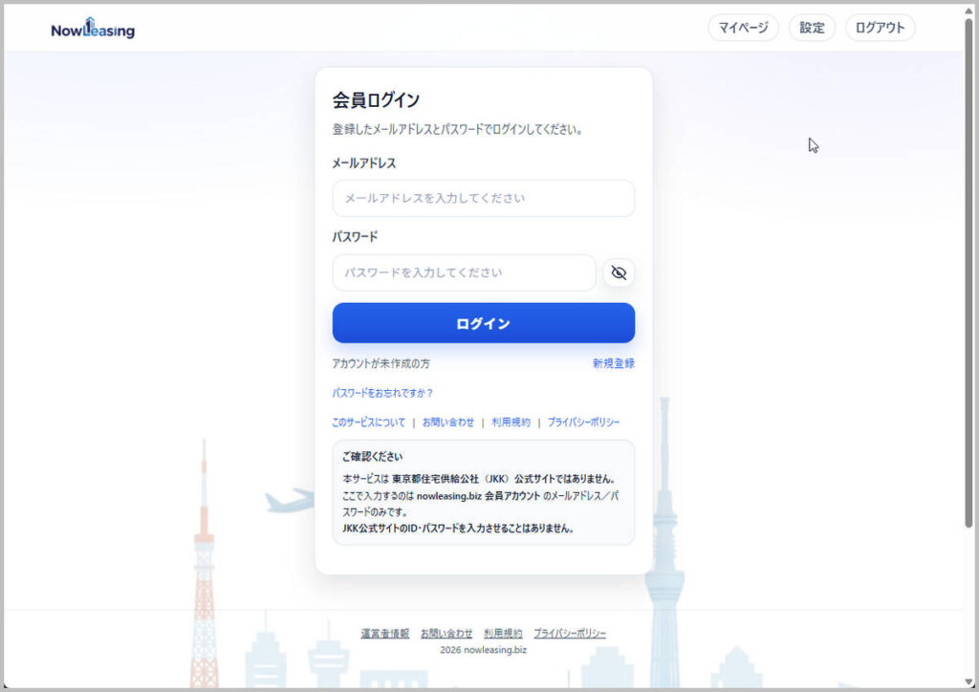The height and width of the screenshot is (692, 979).
Task: Click 運営者情報 in the page footer
Action: (385, 633)
